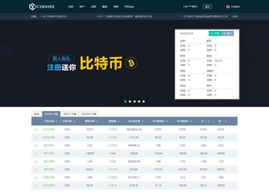Click the 退出 logout button

207,7
